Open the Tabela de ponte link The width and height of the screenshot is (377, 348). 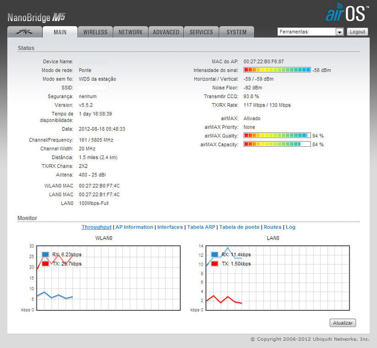coord(239,227)
